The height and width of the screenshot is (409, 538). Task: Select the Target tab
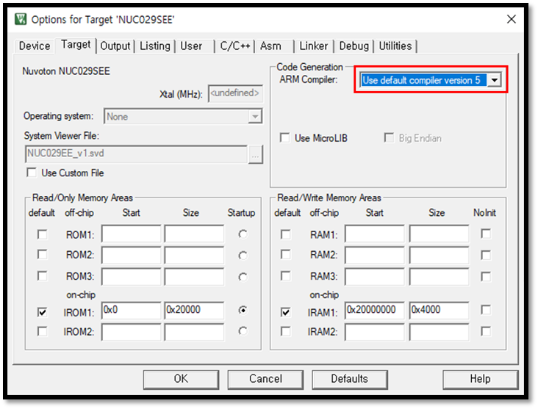[x=76, y=45]
